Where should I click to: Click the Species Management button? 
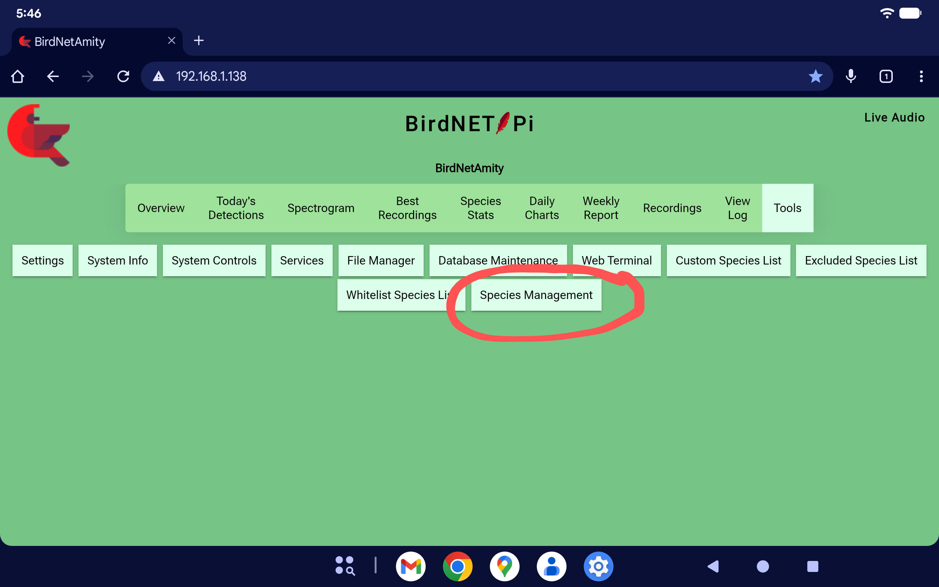point(536,295)
